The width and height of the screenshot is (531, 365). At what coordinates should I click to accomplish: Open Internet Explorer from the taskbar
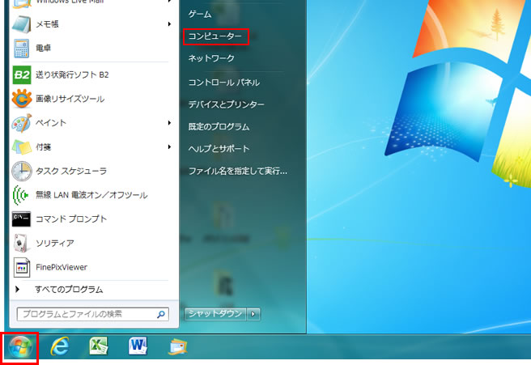tap(60, 346)
